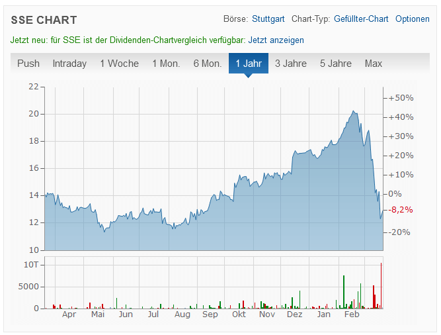The width and height of the screenshot is (441, 335).
Task: Click the volume axis label 5000
Action: (28, 287)
